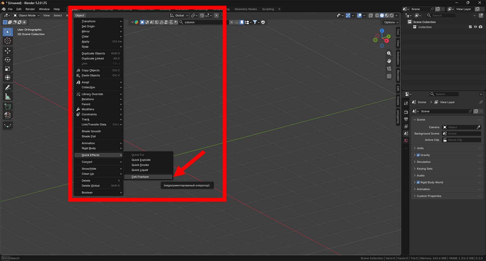Uncheck Collection exclude-from-view-layer checkbox

[471, 27]
